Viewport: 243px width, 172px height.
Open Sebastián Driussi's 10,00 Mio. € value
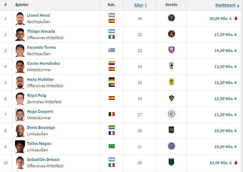[x=220, y=163]
